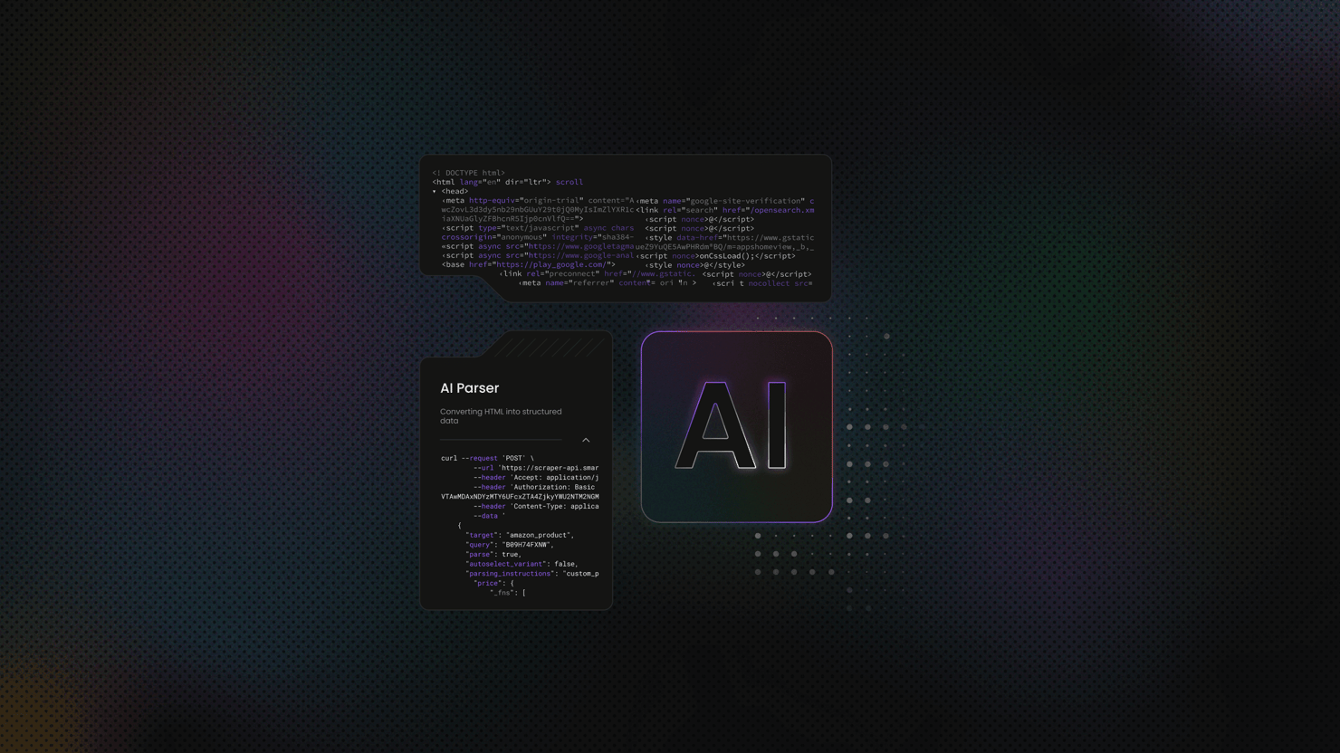Click the 'Converting HTML into structured data' description
The height and width of the screenshot is (753, 1340).
(501, 416)
